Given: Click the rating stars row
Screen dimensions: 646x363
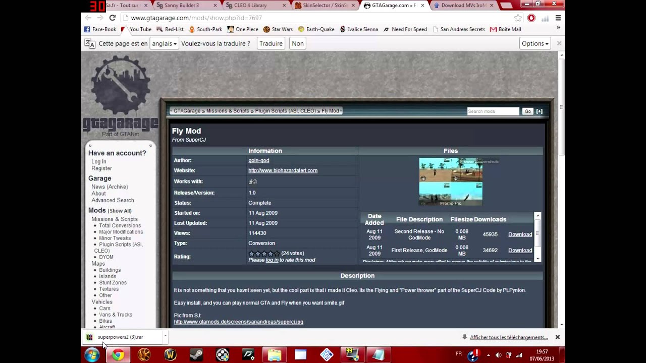Looking at the screenshot, I should pyautogui.click(x=263, y=254).
